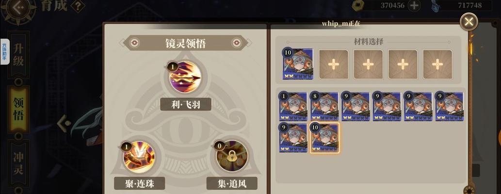
Task: Select the 聚·连珠 skill icon
Action: pyautogui.click(x=139, y=157)
